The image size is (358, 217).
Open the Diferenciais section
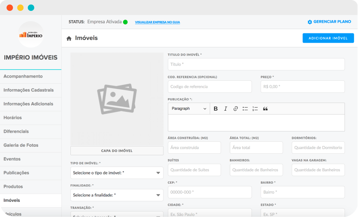pyautogui.click(x=31, y=132)
